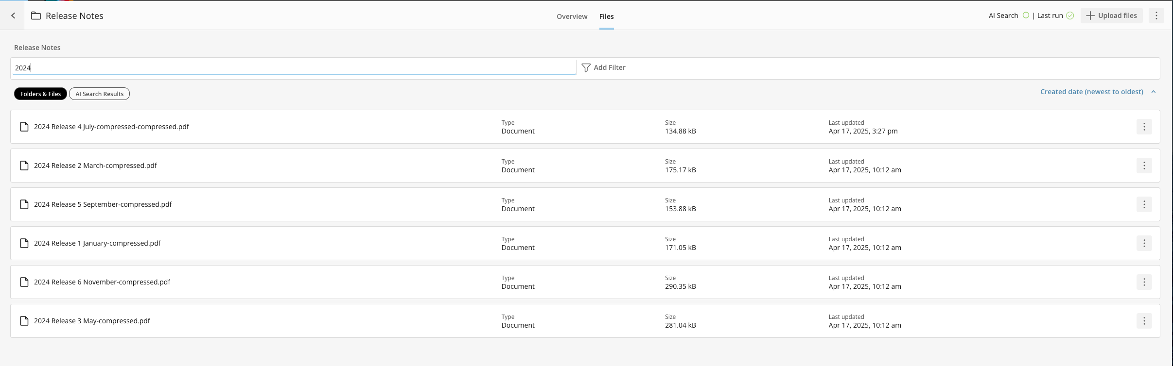
Task: Click the 134.88 kB size value
Action: pyautogui.click(x=681, y=131)
